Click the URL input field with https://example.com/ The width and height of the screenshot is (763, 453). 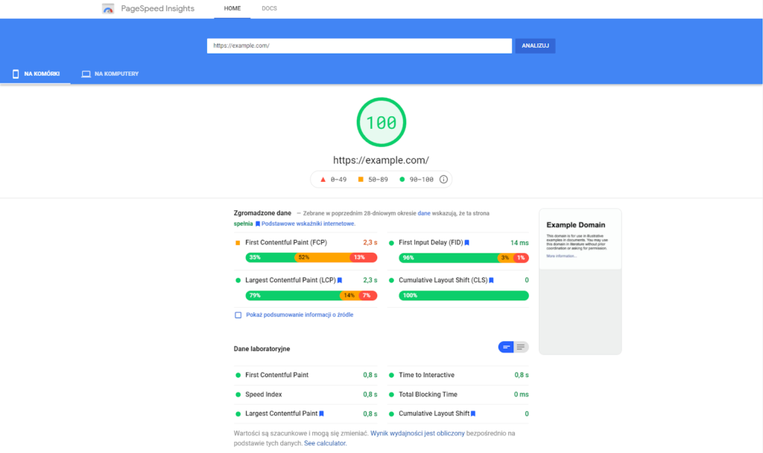tap(359, 45)
